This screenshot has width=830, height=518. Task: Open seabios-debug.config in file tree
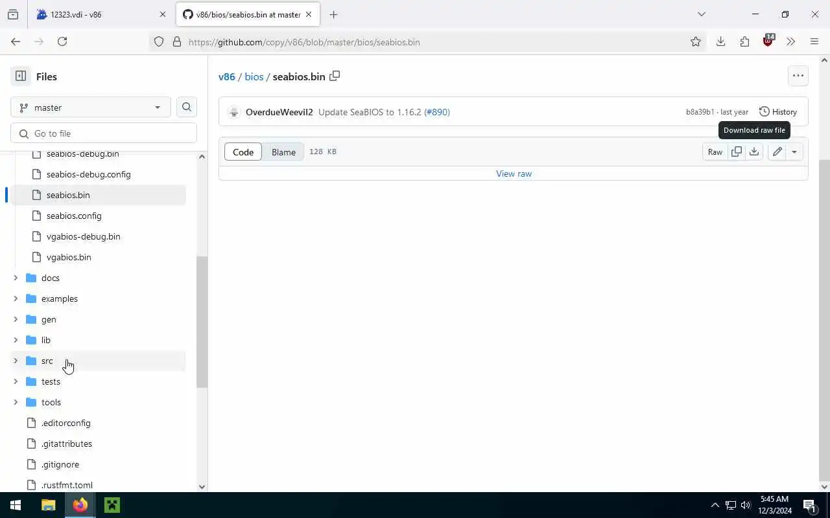point(89,174)
